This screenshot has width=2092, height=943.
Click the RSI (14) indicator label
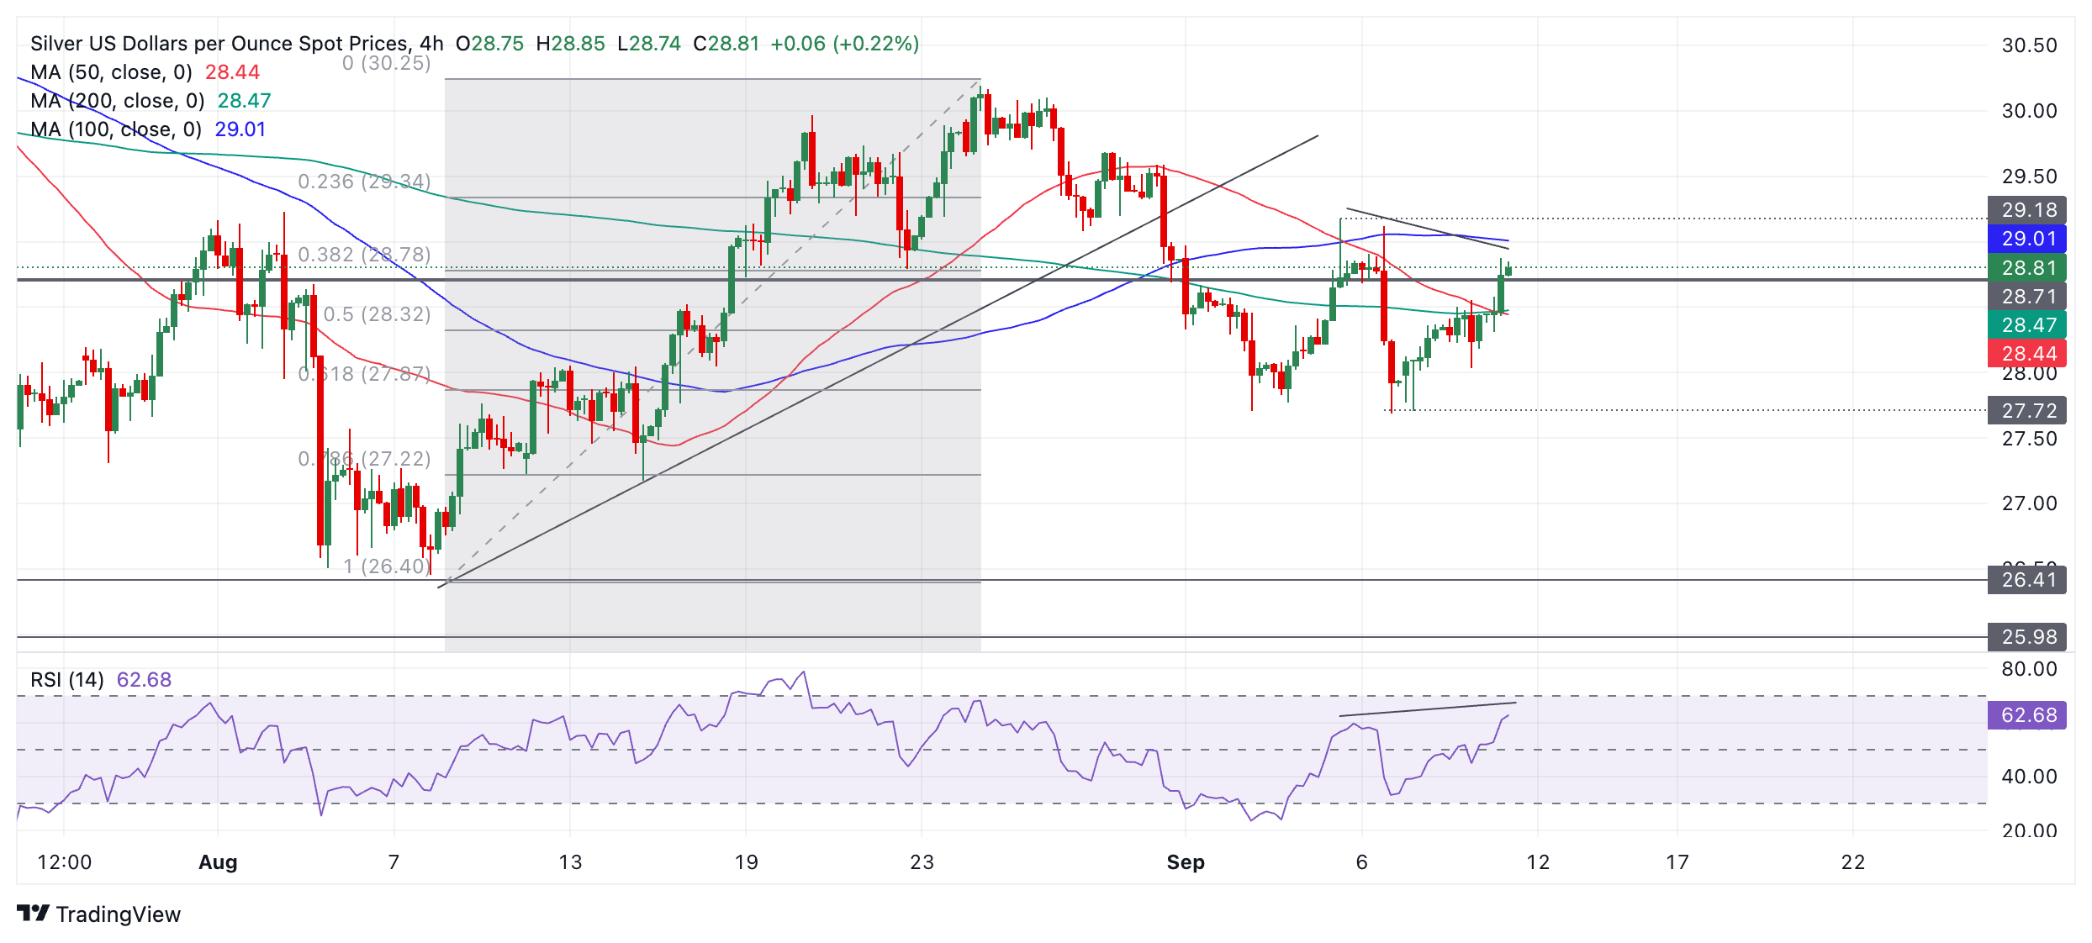pyautogui.click(x=67, y=679)
